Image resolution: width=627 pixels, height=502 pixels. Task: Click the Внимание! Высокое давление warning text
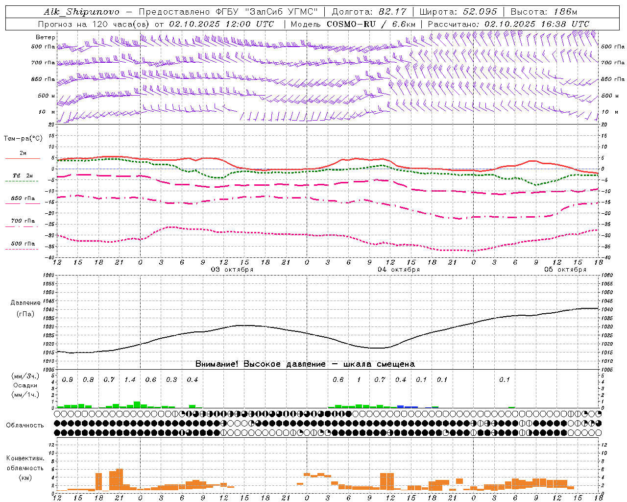click(x=305, y=364)
